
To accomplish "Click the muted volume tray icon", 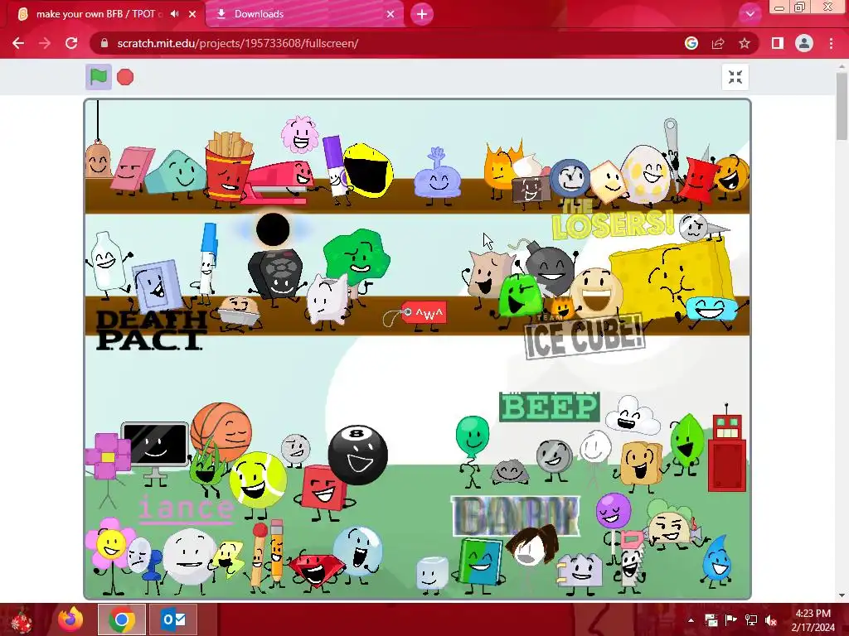I will click(x=770, y=620).
